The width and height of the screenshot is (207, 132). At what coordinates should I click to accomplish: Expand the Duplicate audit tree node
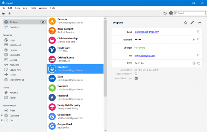click(2, 115)
